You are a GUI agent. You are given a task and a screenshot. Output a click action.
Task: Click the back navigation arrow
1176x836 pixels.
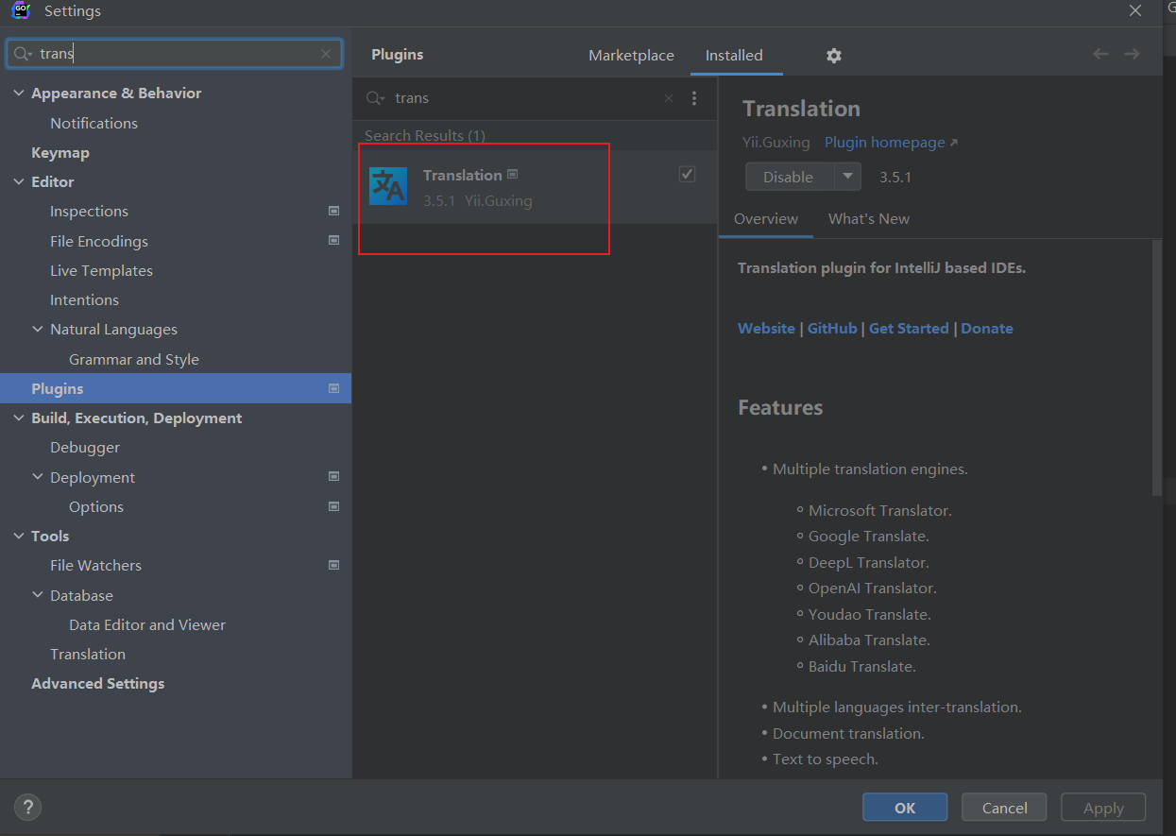[x=1100, y=55]
